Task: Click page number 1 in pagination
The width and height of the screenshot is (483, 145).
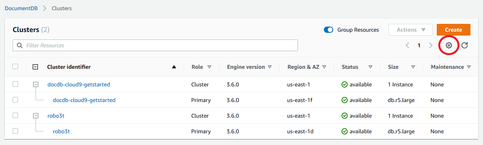Action: pyautogui.click(x=419, y=45)
